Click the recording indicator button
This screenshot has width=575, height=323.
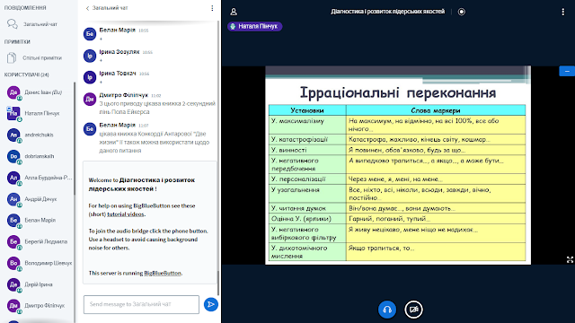(461, 12)
